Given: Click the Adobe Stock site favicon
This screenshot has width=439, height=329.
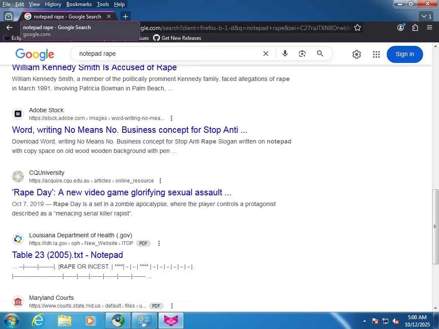Looking at the screenshot, I should (18, 114).
